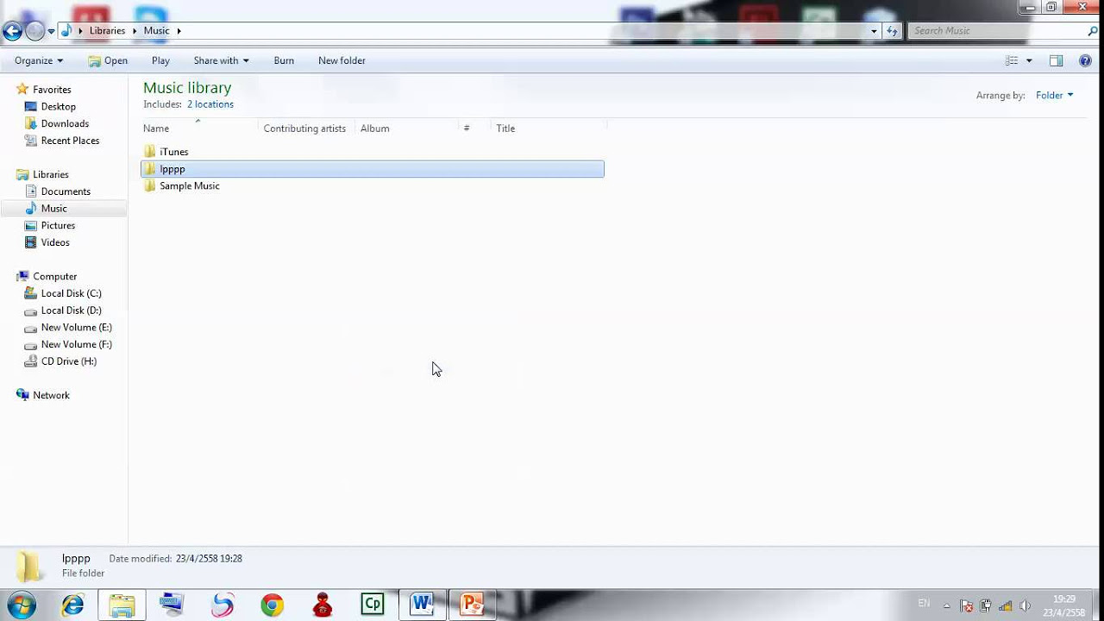
Task: Open Recent Places
Action: (70, 141)
